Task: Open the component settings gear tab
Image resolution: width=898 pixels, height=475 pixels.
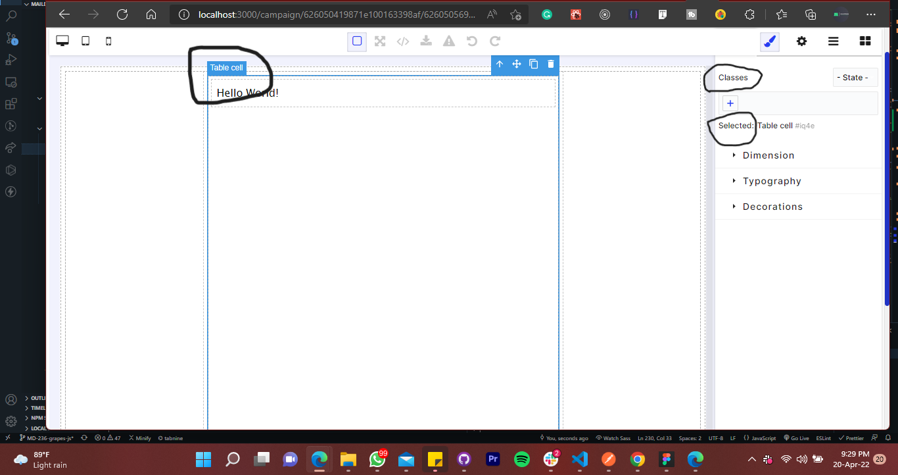Action: click(801, 41)
